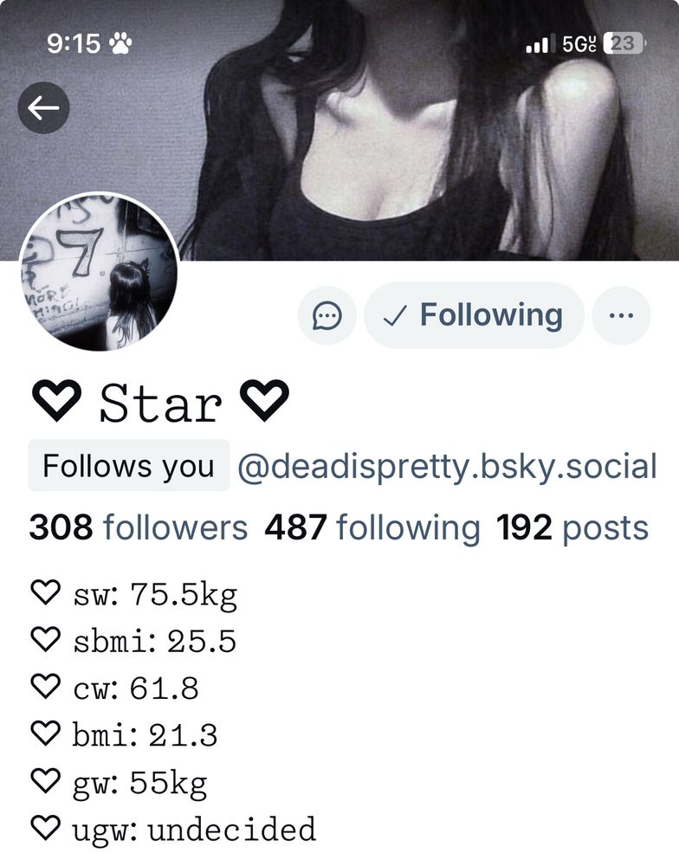Toggle the Following button to unfollow
This screenshot has width=679, height=866.
pyautogui.click(x=474, y=315)
